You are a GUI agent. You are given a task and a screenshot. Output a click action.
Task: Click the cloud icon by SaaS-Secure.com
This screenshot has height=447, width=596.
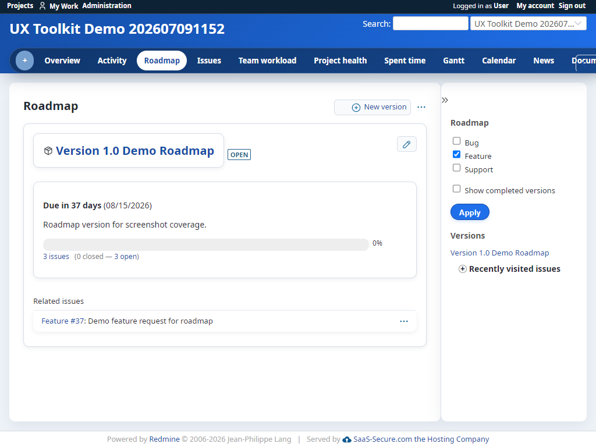click(347, 439)
